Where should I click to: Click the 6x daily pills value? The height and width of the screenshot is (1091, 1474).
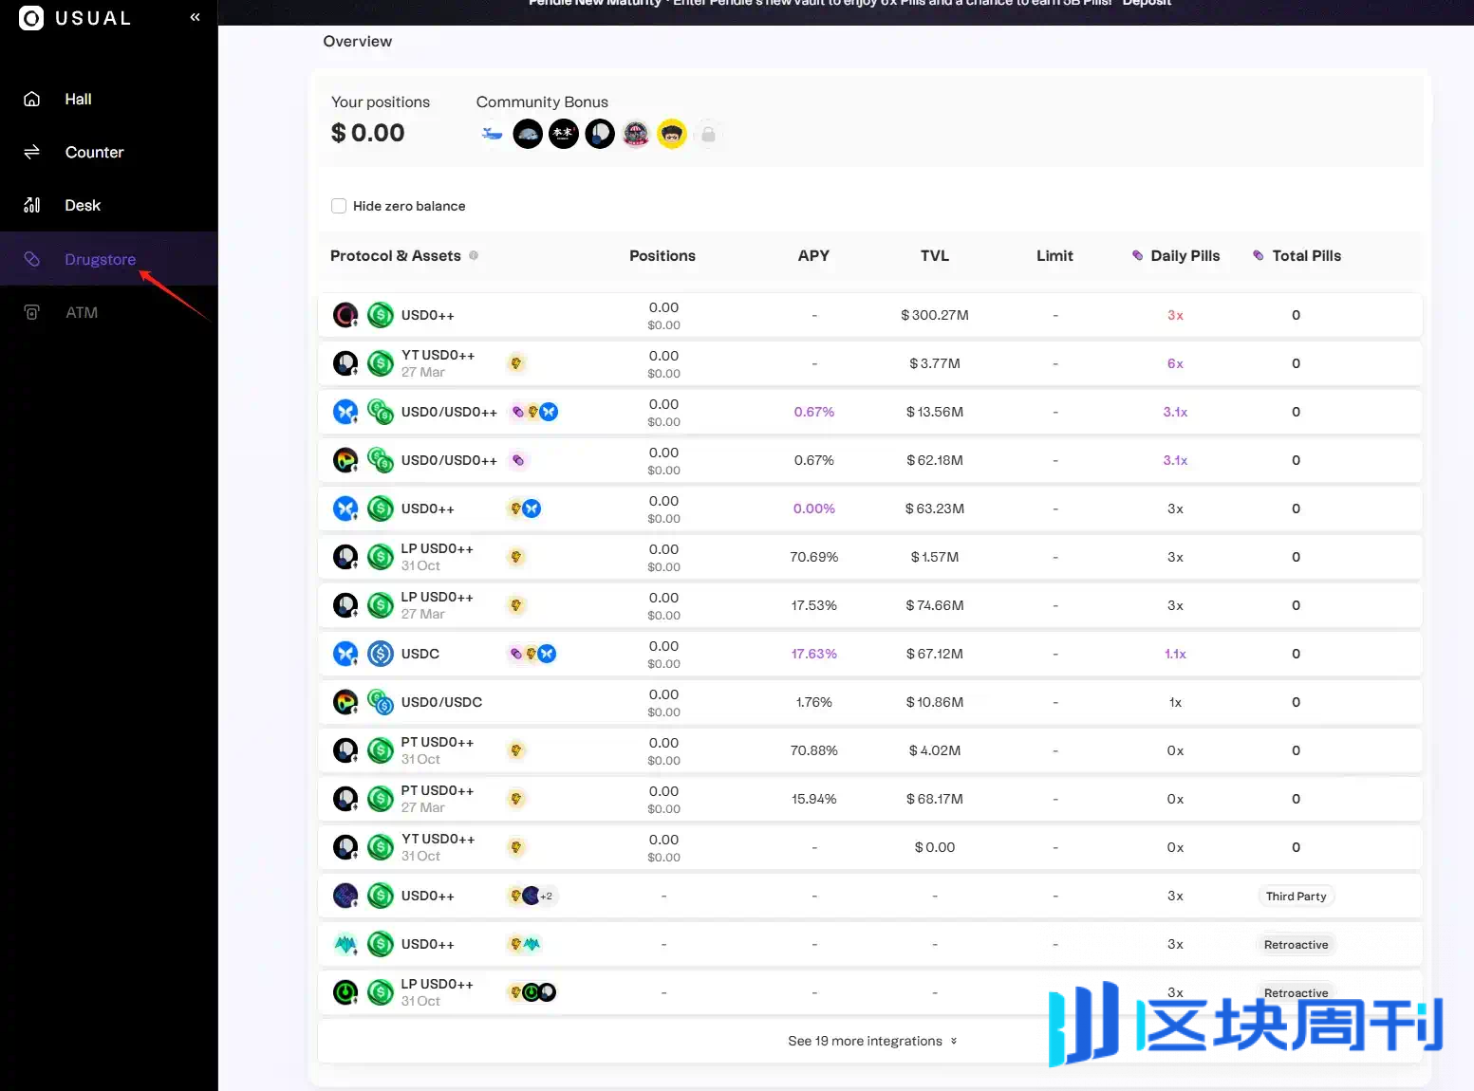[x=1175, y=363]
